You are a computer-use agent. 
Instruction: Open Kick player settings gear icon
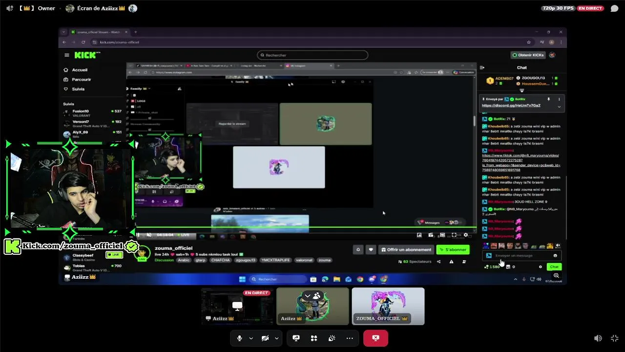click(465, 235)
